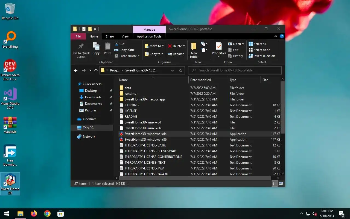The height and width of the screenshot is (219, 350).
Task: Click Pin to Quick access in ribbon
Action: pos(81,51)
